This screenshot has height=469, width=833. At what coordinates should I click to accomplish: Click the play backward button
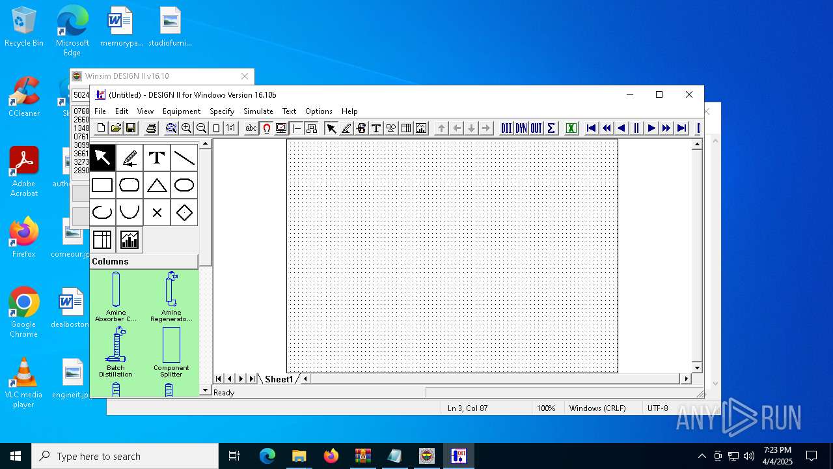point(621,128)
